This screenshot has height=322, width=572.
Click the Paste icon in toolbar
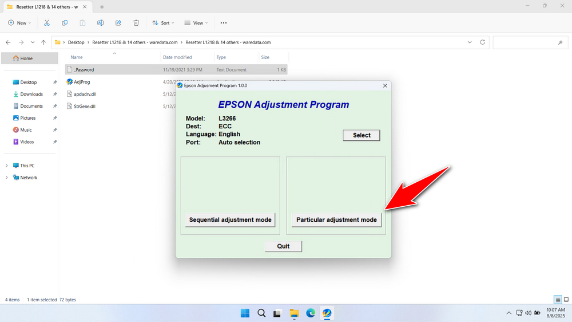coord(82,23)
